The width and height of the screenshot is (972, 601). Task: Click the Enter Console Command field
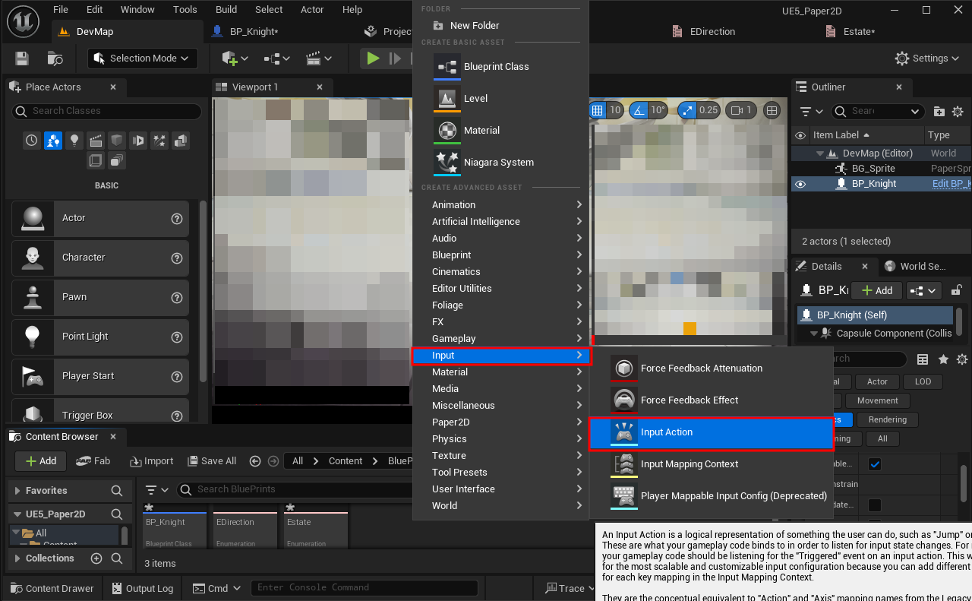coord(365,587)
